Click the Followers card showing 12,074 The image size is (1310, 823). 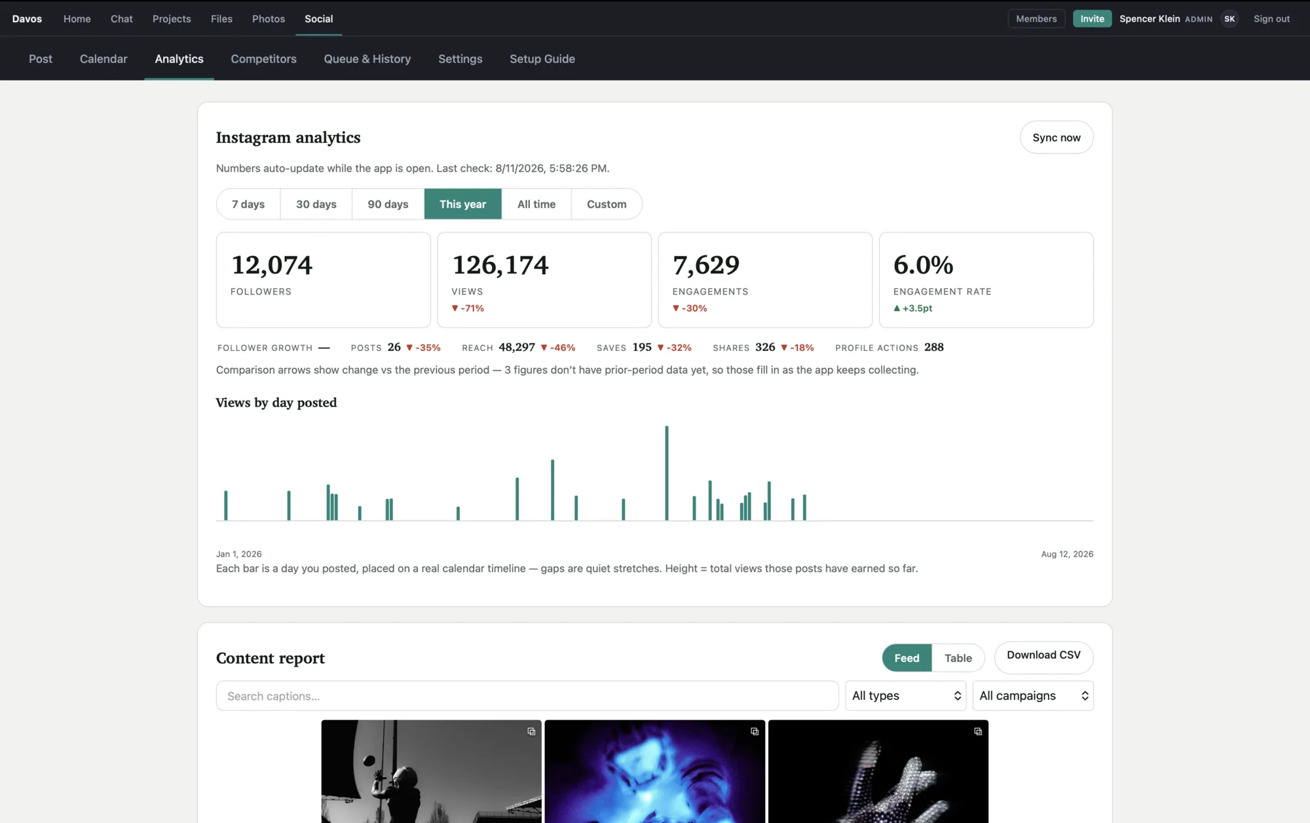pyautogui.click(x=324, y=280)
